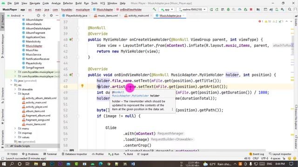This screenshot has height=167, width=298.
Task: Expand the Gradle Scripts node
Action: (x=7, y=146)
